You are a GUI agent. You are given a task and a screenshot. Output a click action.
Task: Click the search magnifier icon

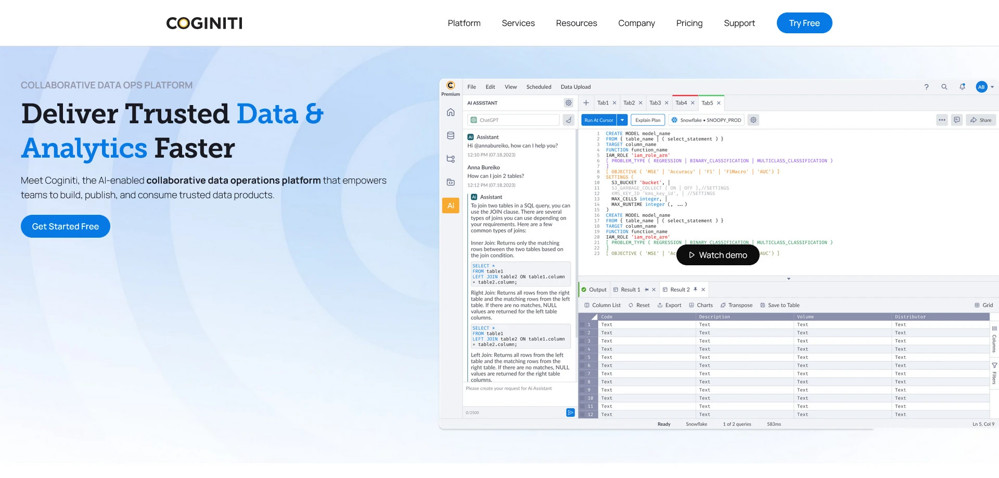(944, 87)
